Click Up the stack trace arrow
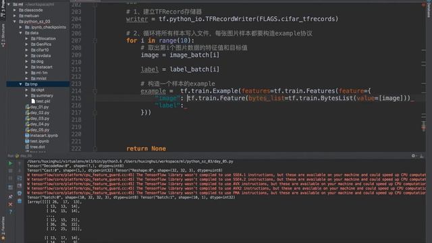This screenshot has height=243, width=432. click(x=20, y=163)
